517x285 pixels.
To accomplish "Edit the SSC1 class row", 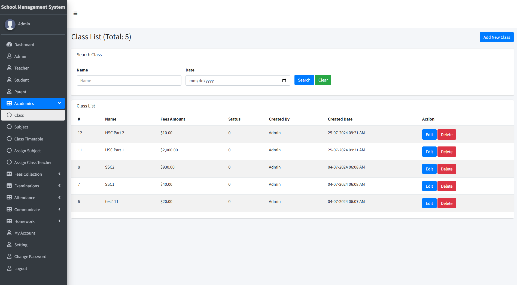I will [x=429, y=186].
